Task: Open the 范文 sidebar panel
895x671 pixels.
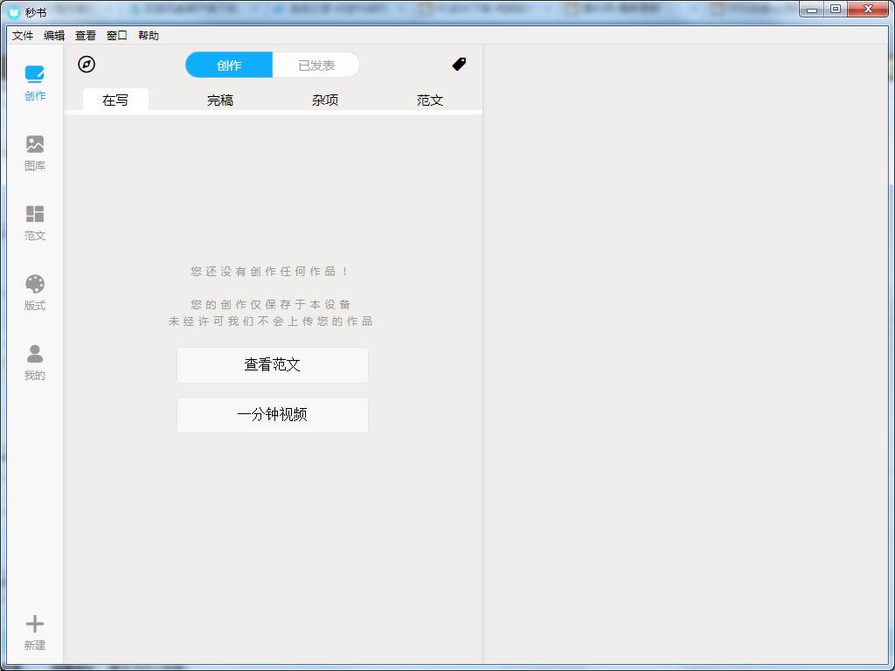Action: tap(35, 223)
